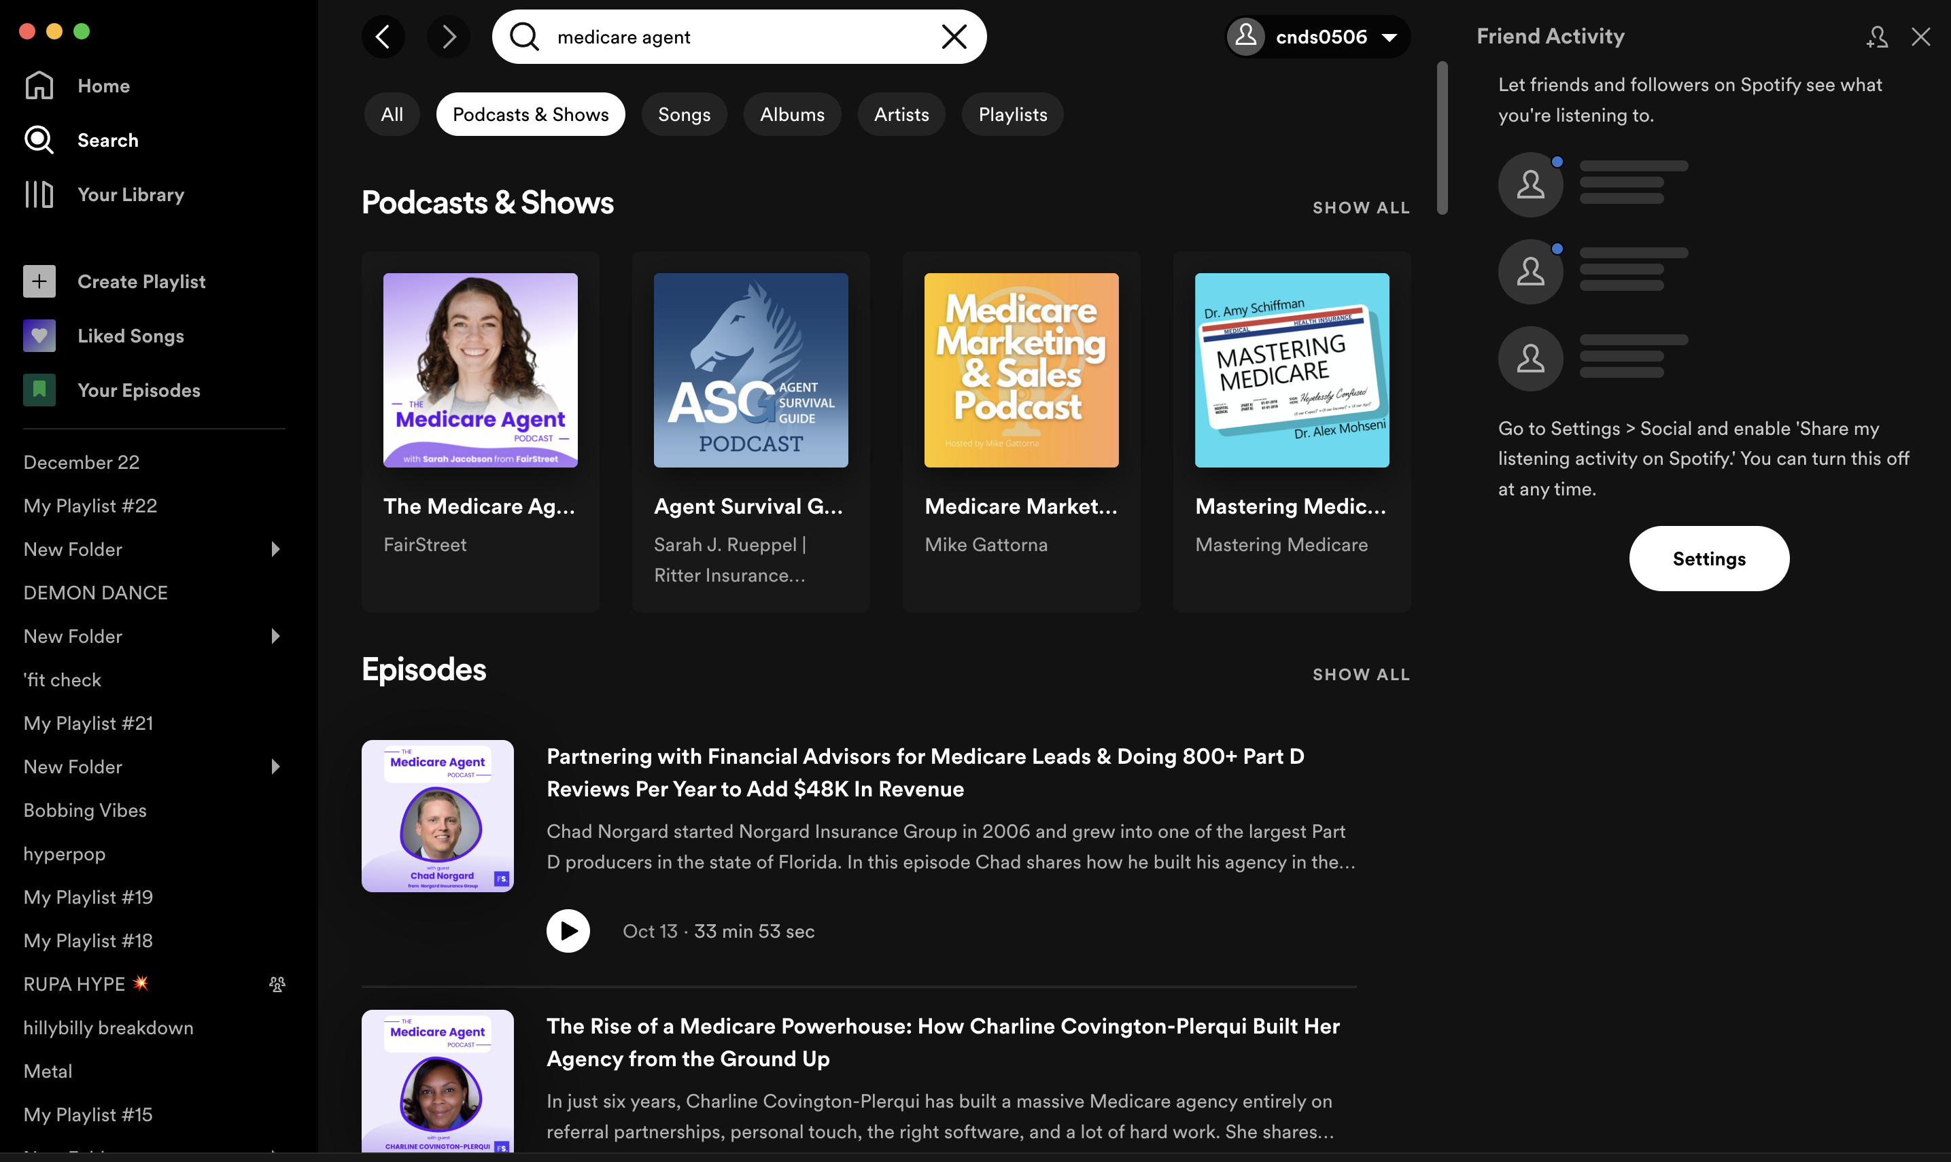Open the Charline Covington-Plerqui episode thumbnail
This screenshot has width=1951, height=1162.
(x=438, y=1081)
